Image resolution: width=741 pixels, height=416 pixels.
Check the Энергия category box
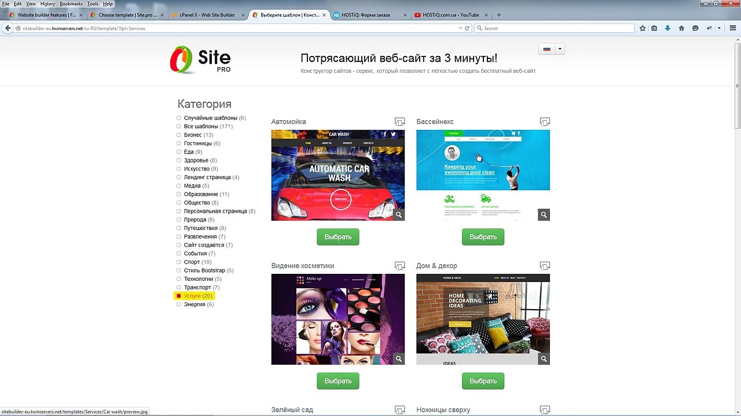[179, 304]
